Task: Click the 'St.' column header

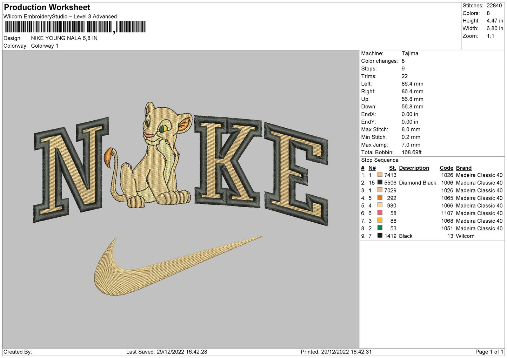Action: 393,168
